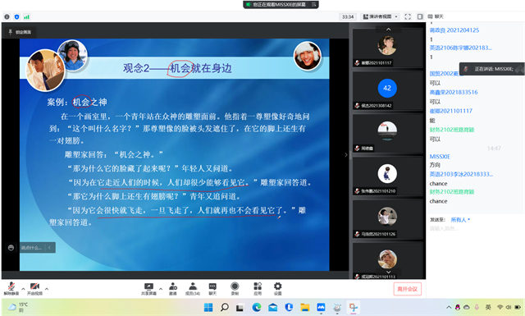The width and height of the screenshot is (525, 316).
Task: Select the chat panel header tab
Action: (436, 16)
